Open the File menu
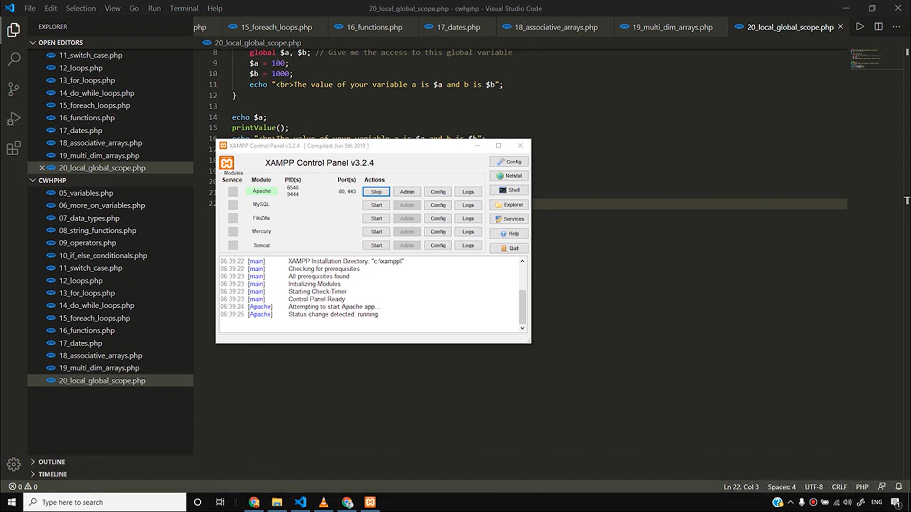The width and height of the screenshot is (911, 512). (x=30, y=8)
